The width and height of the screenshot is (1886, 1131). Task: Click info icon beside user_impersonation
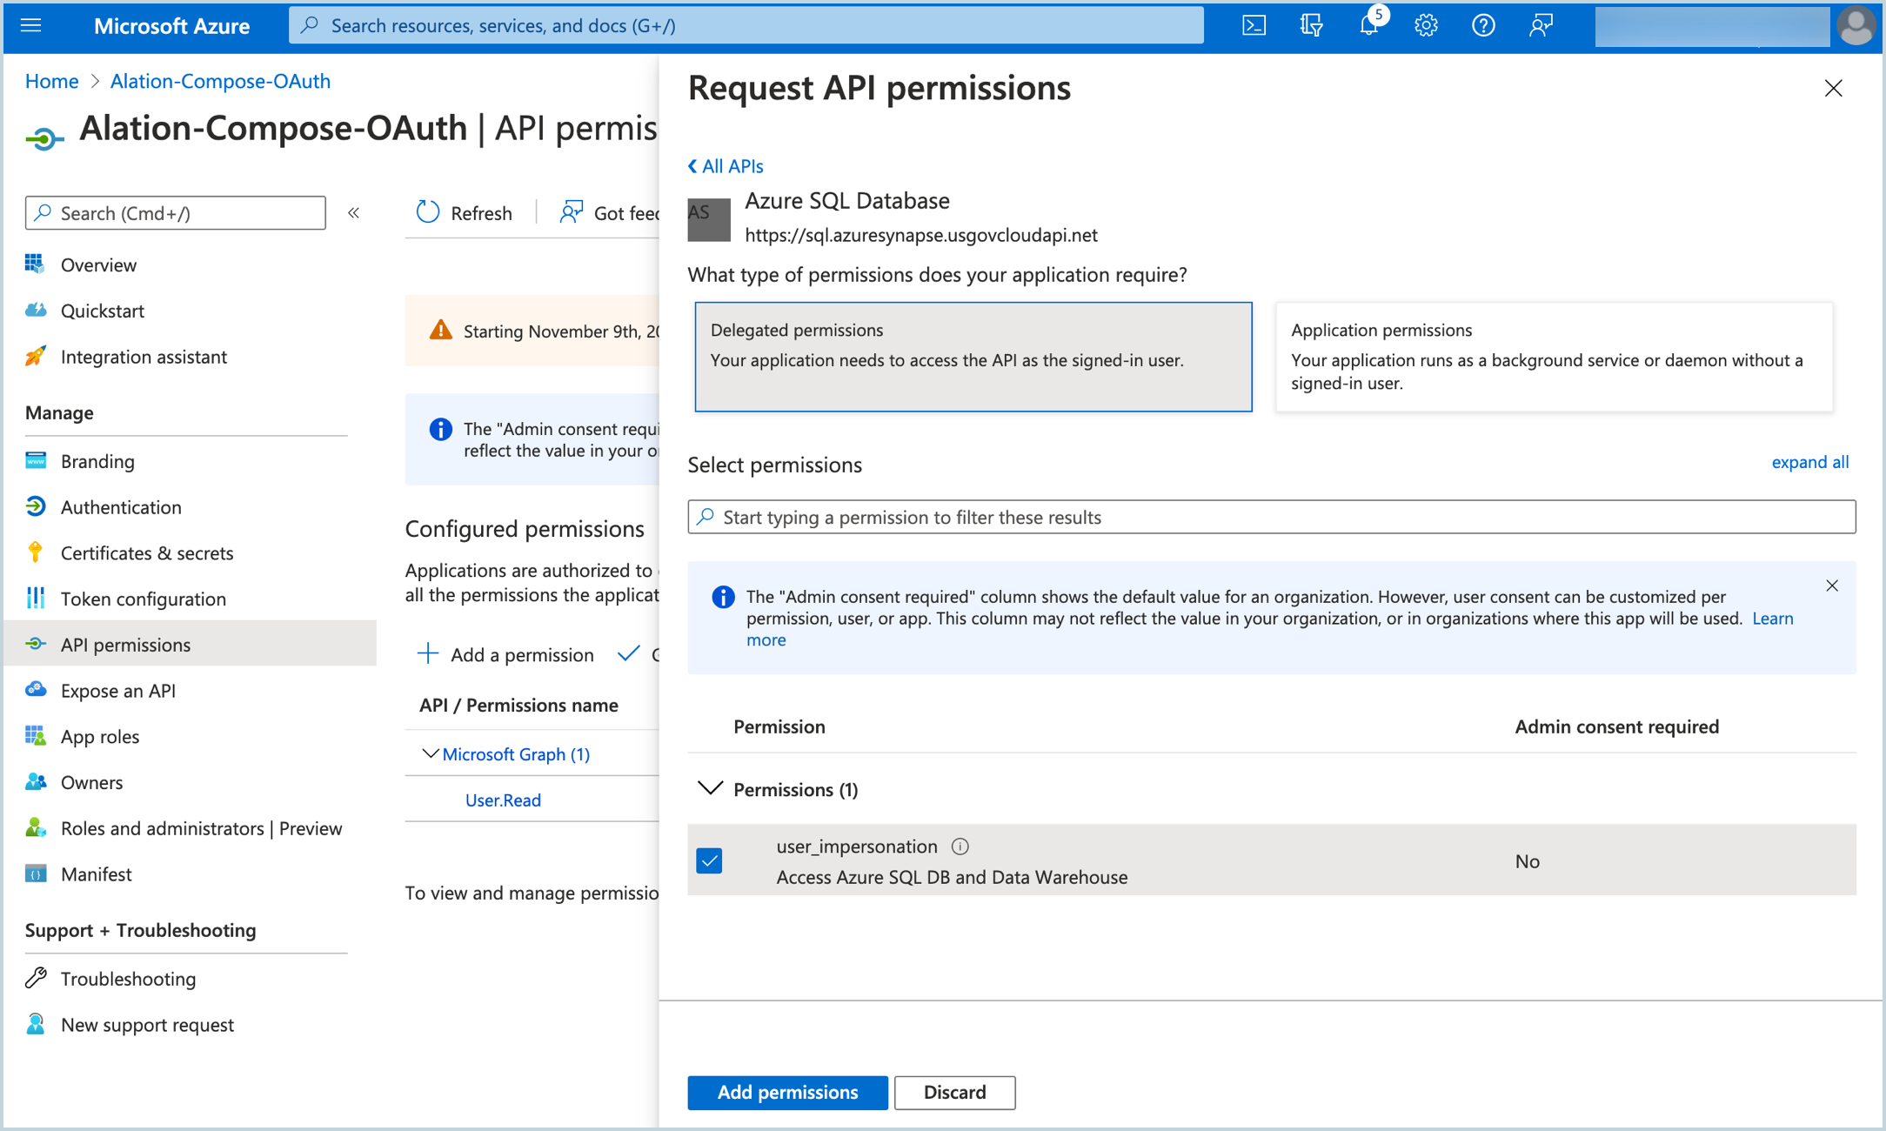[x=960, y=847]
